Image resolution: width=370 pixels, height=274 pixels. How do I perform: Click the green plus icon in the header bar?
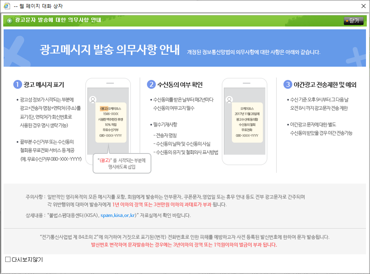coord(9,20)
